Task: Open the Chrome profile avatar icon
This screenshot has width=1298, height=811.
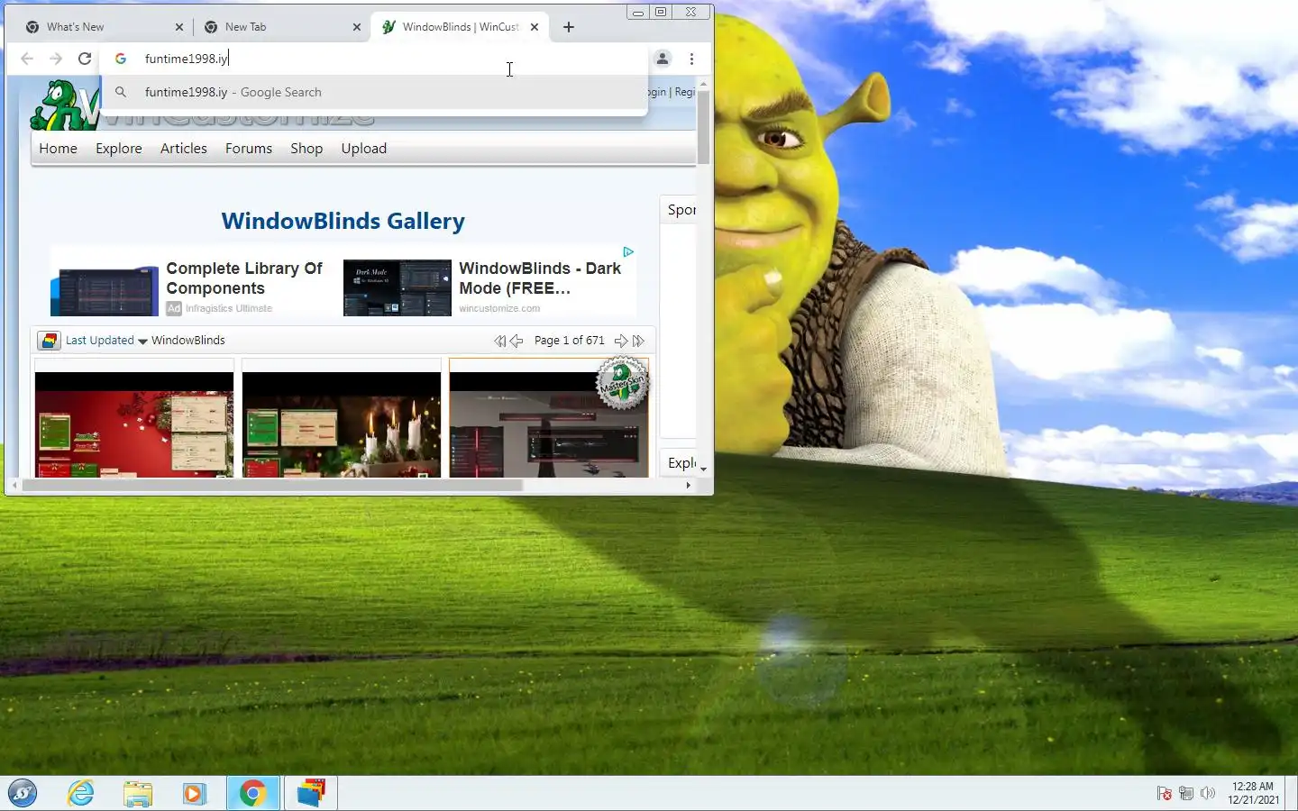Action: coord(663,59)
